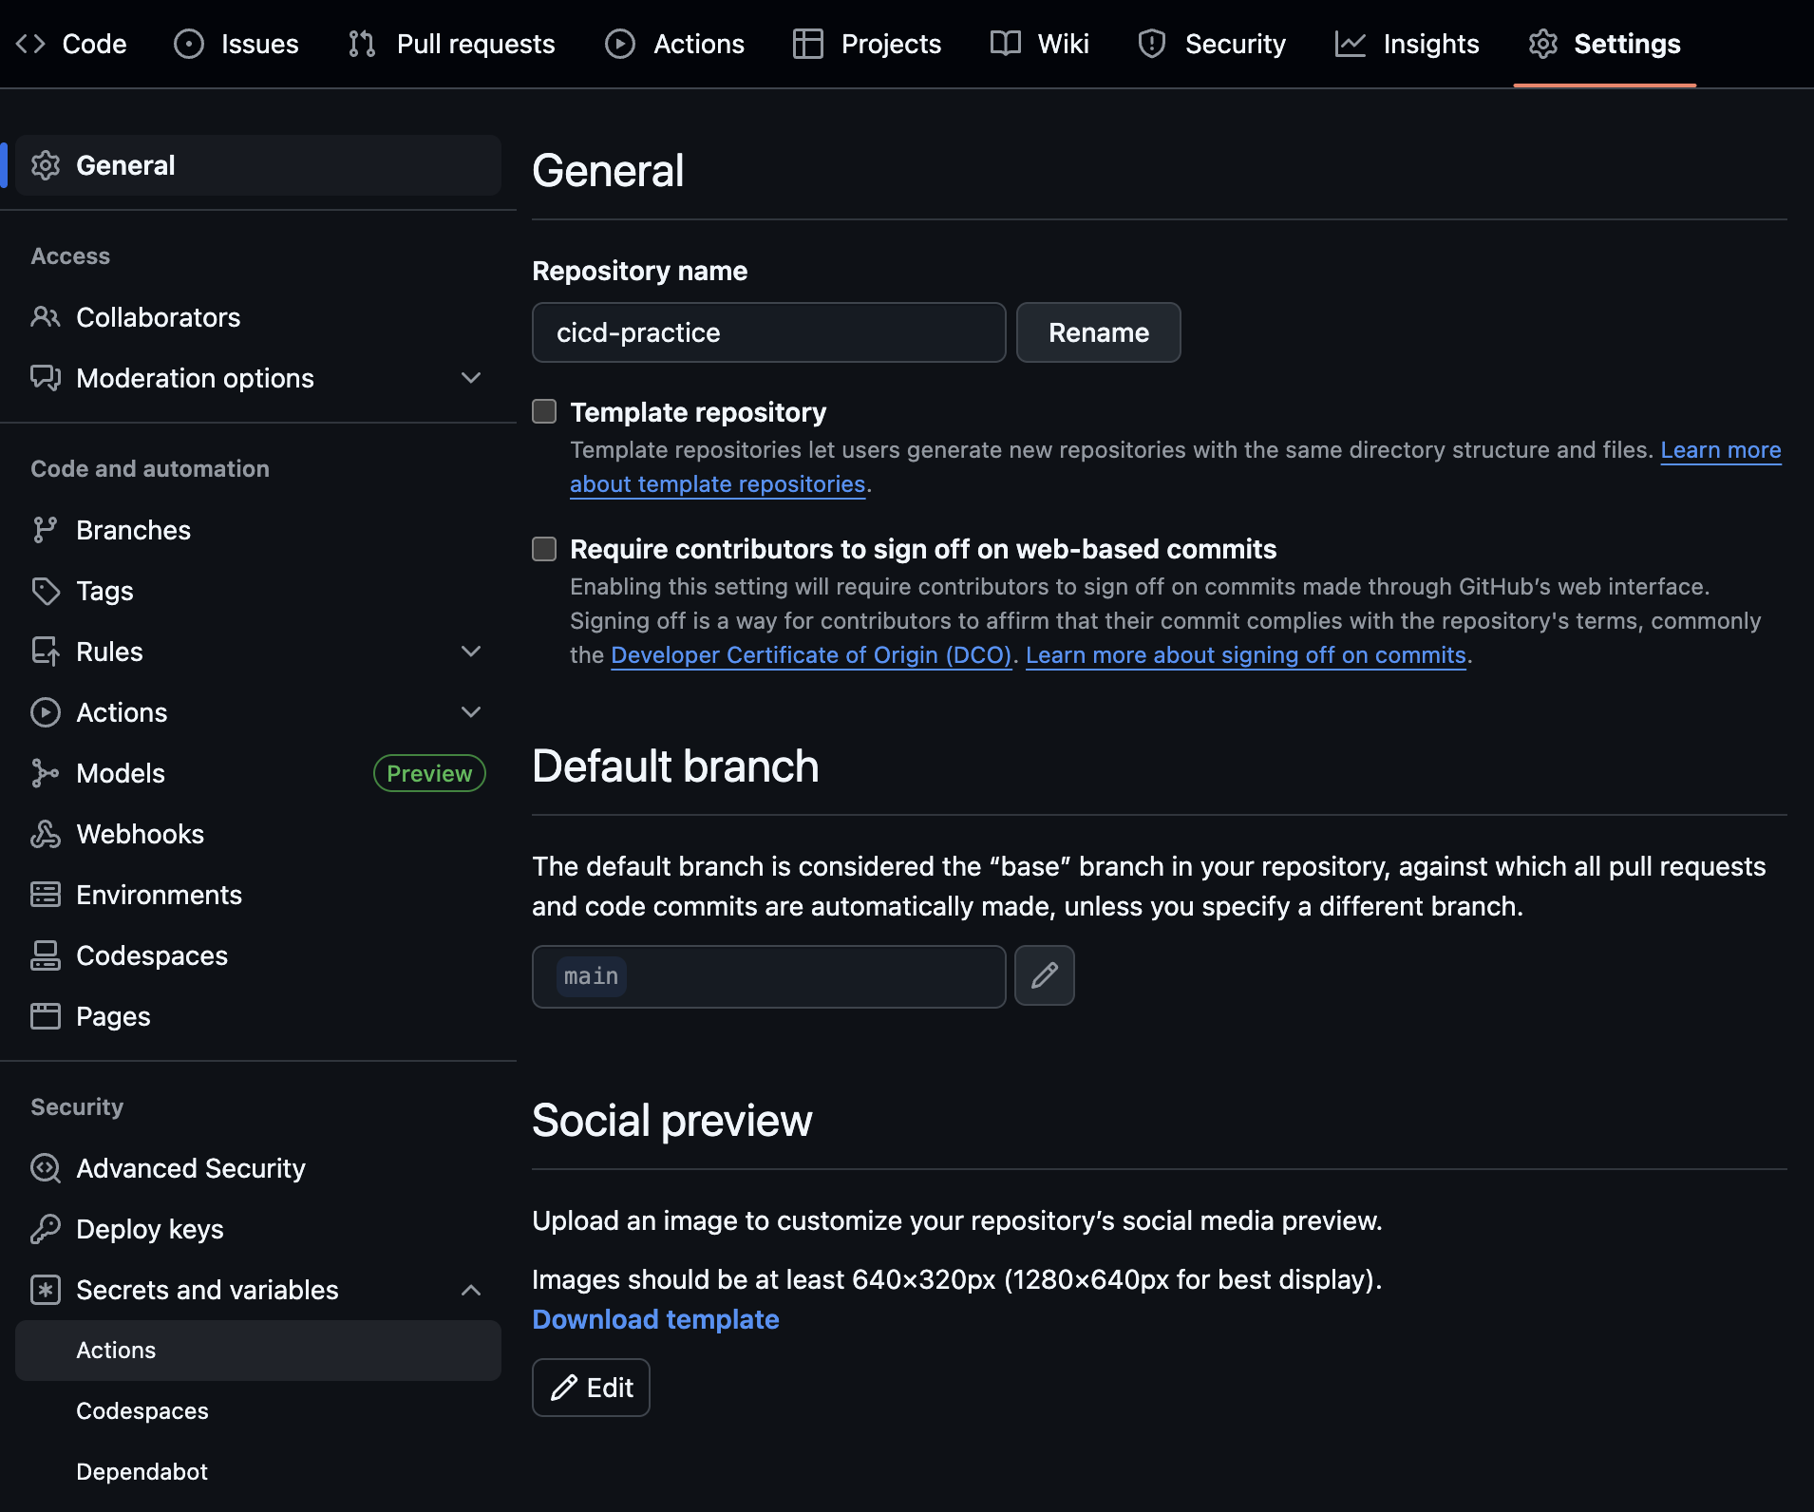Click the Secrets and variables asterisk icon

coord(46,1290)
